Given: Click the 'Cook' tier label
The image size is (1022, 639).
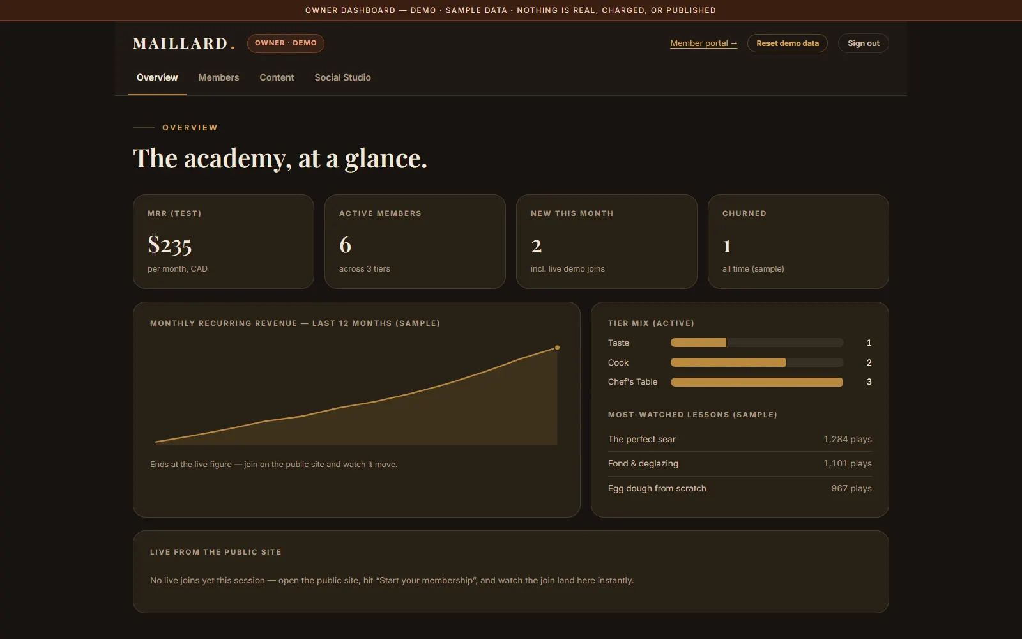Looking at the screenshot, I should (618, 362).
